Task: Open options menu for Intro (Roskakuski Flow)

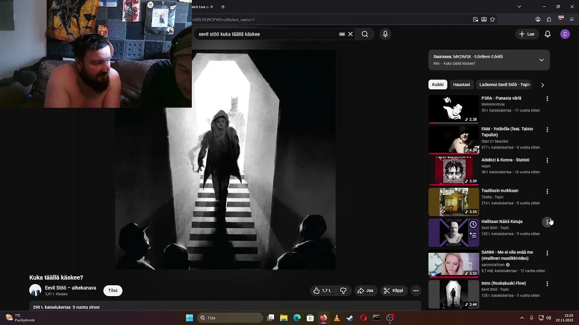Action: tap(547, 284)
